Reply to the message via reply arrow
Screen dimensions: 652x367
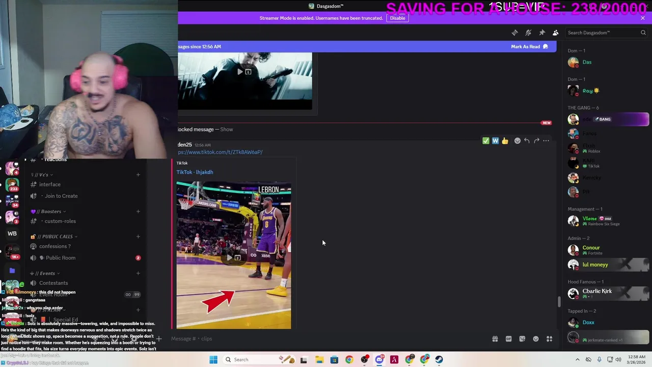(x=527, y=141)
